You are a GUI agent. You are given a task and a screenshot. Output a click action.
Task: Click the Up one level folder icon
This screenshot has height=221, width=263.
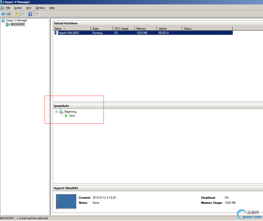tap(17, 14)
